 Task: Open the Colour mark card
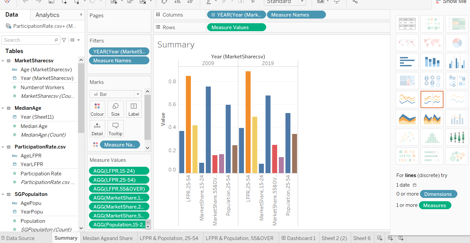[x=97, y=109]
